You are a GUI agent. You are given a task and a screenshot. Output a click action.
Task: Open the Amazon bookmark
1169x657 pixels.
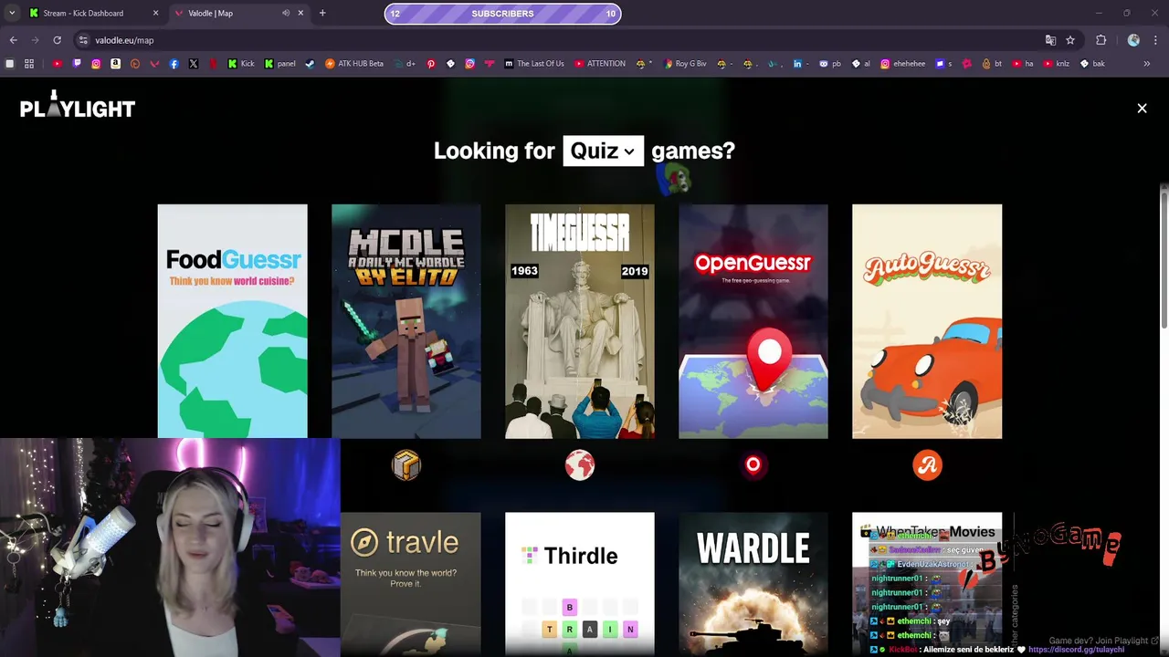tap(115, 64)
